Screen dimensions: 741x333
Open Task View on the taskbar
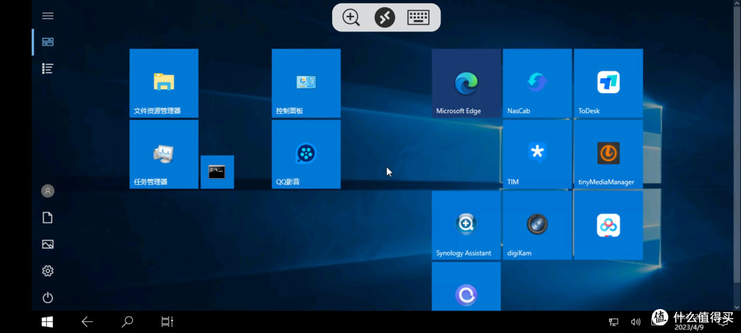click(x=167, y=322)
